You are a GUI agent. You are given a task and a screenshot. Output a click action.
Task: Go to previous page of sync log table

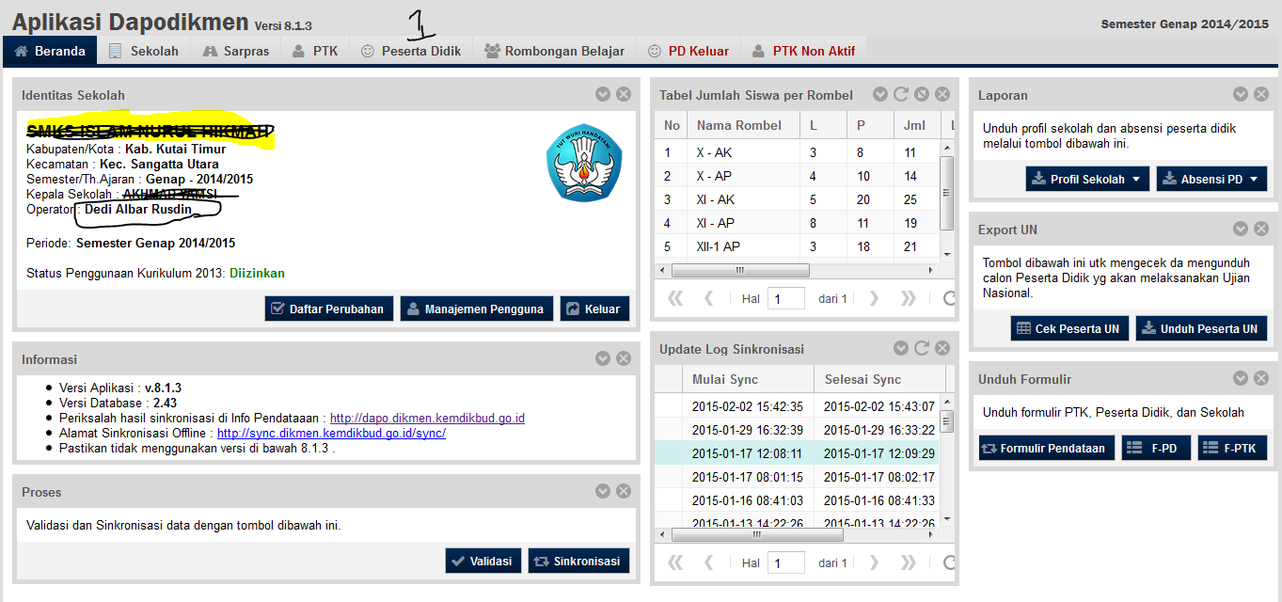tap(708, 562)
